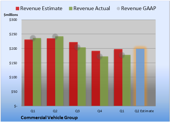Select the green Revenue Actual bar for Q4
The width and height of the screenshot is (170, 122).
[104, 81]
